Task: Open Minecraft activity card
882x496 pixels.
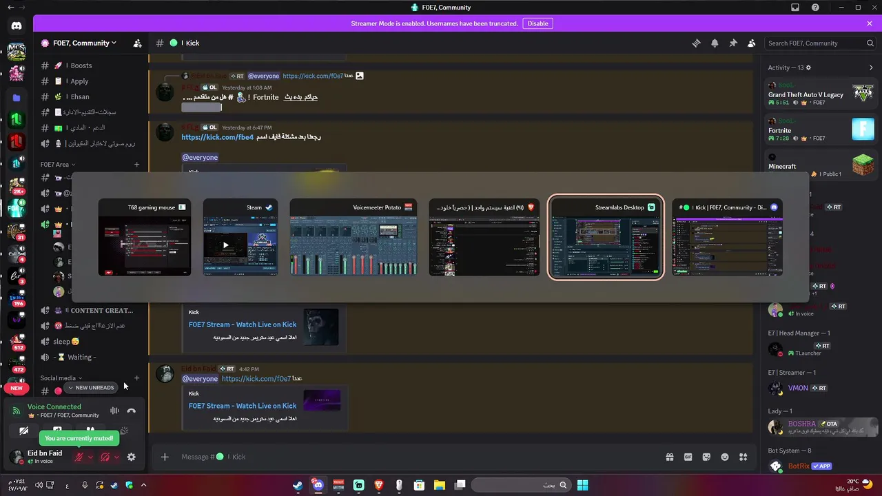Action: click(821, 165)
